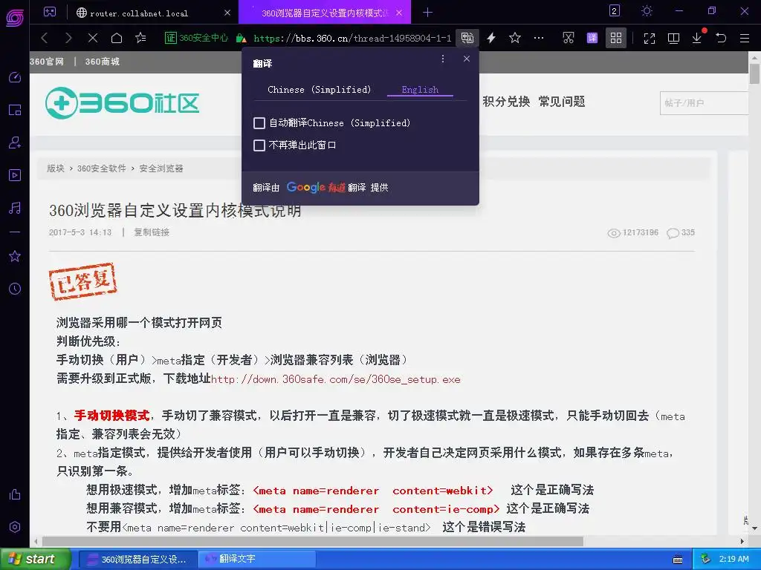
Task: Click the tab count icon showing 2
Action: point(615,10)
